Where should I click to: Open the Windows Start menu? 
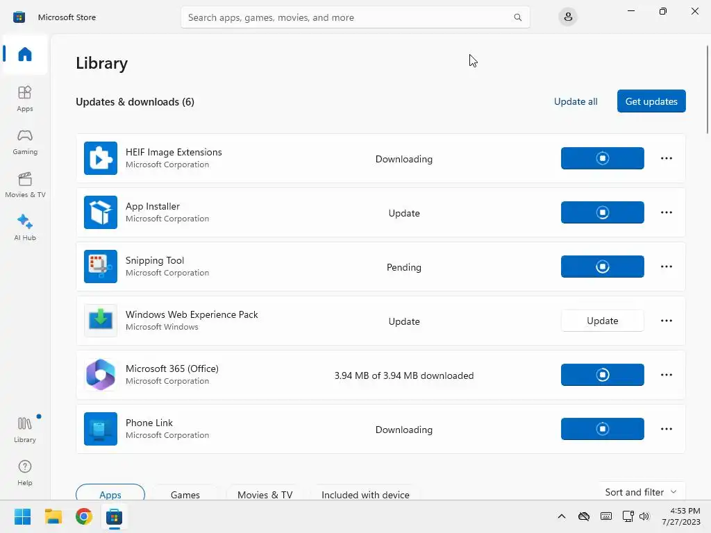pyautogui.click(x=22, y=516)
